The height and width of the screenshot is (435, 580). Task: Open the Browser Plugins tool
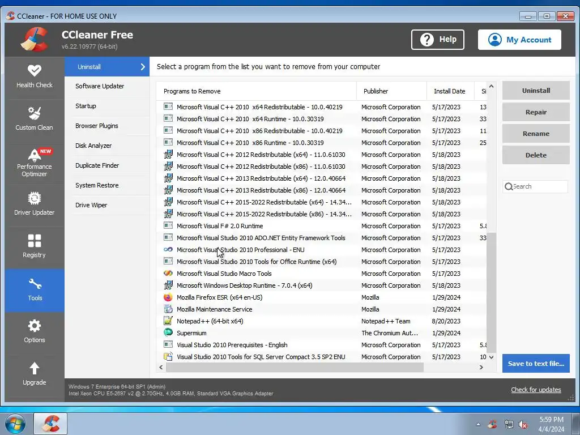107,126
